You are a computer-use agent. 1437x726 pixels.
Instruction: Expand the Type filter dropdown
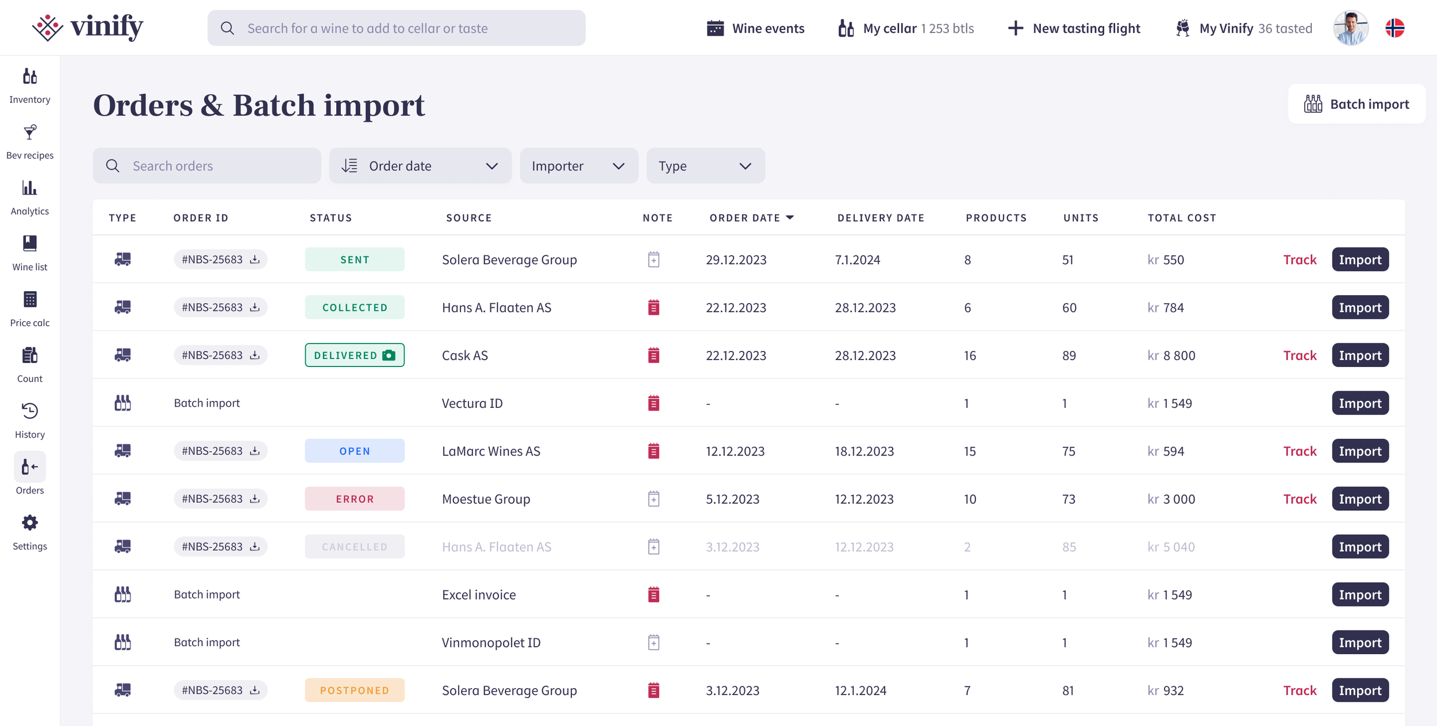pos(705,166)
